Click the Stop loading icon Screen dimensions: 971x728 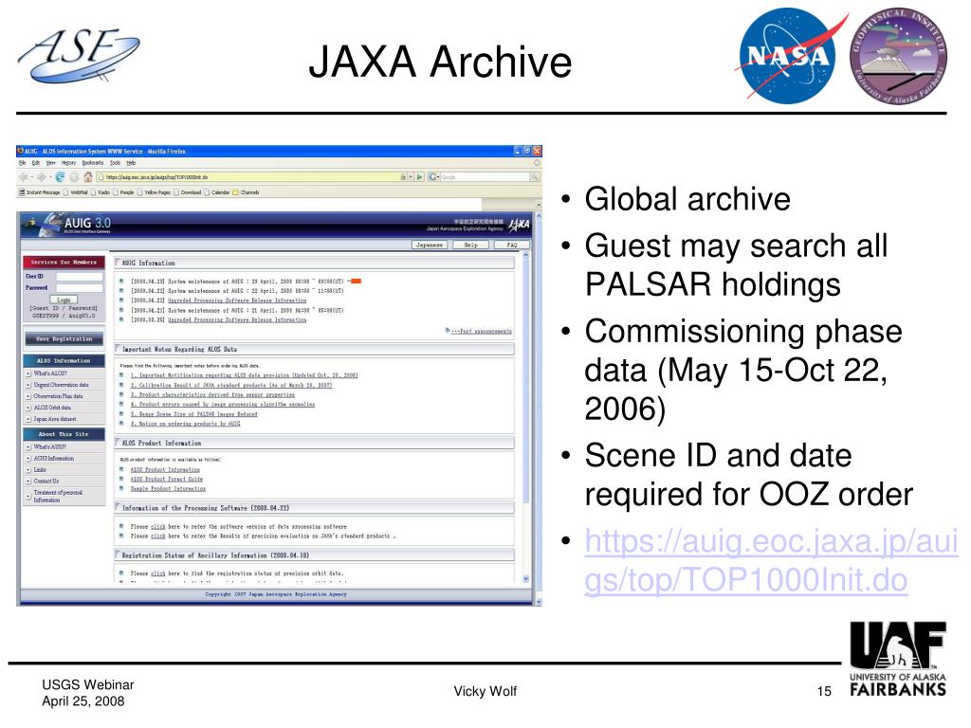click(74, 177)
